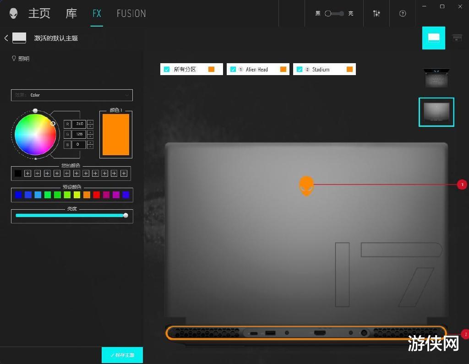Image resolution: width=469 pixels, height=364 pixels.
Task: Click the theme device icon beside 激活的默认主题
Action: point(19,38)
